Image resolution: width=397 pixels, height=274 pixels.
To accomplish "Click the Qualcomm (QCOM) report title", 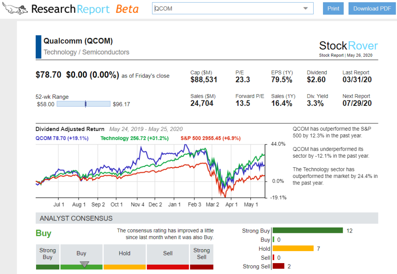I will click(x=79, y=41).
